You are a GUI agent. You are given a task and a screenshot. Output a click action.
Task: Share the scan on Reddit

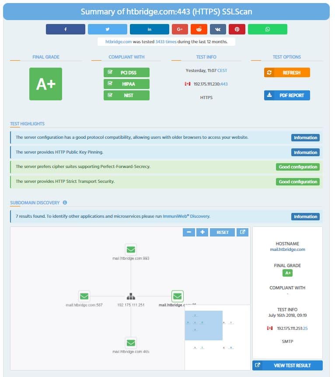pyautogui.click(x=199, y=29)
